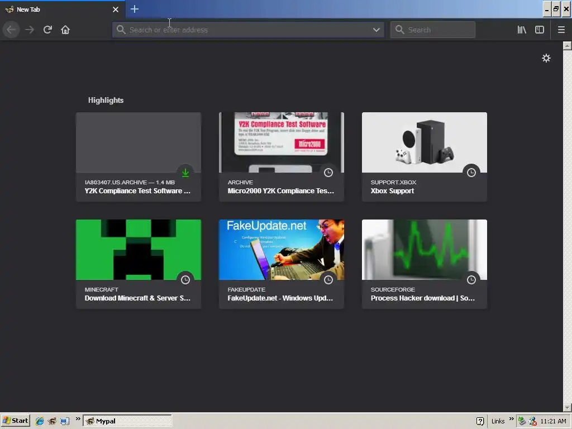Click the page scrollbar up arrow
Viewport: 572px width, 429px height.
(x=568, y=46)
